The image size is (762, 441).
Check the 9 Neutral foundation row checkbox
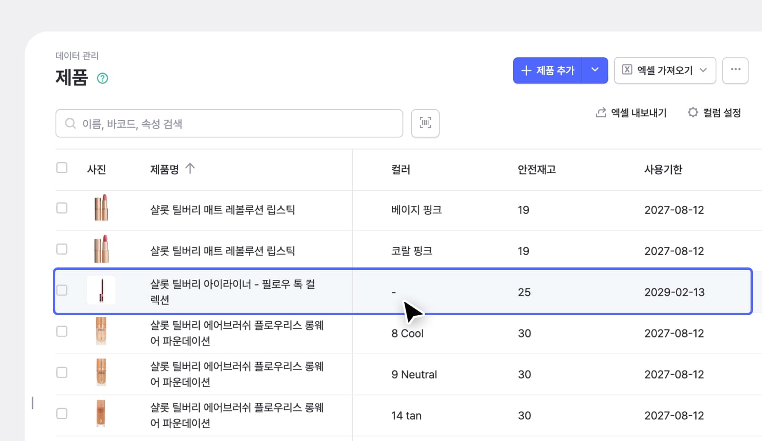62,372
